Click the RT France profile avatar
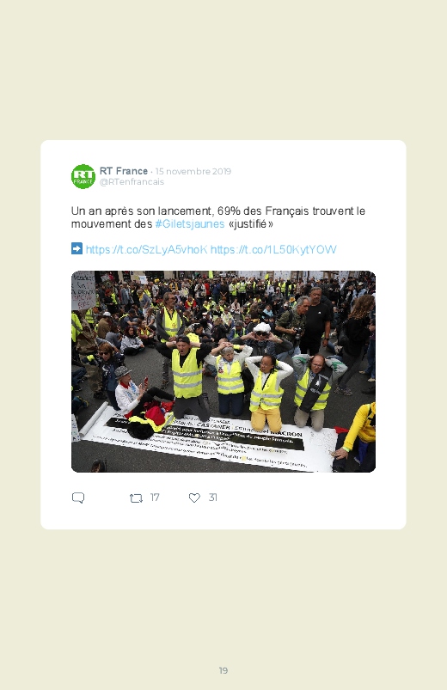The height and width of the screenshot is (690, 447). [83, 176]
